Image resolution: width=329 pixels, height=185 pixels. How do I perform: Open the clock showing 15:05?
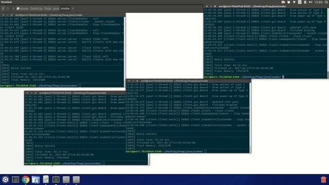tap(319, 2)
